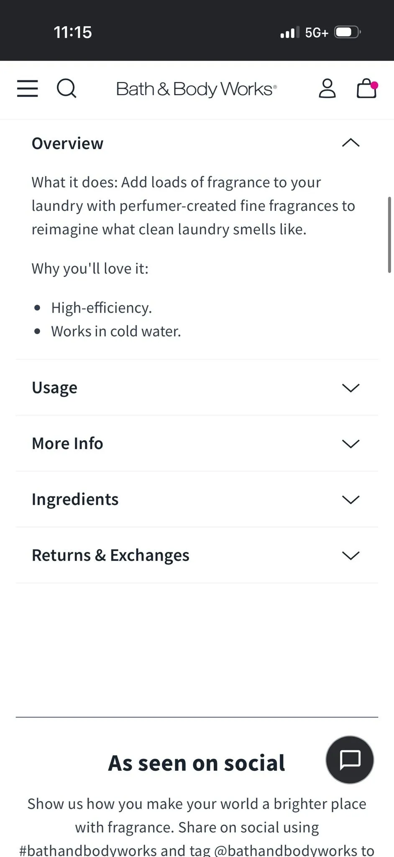Viewport: 394px width, 857px height.
Task: Tap the As seen on social heading
Action: (x=197, y=763)
